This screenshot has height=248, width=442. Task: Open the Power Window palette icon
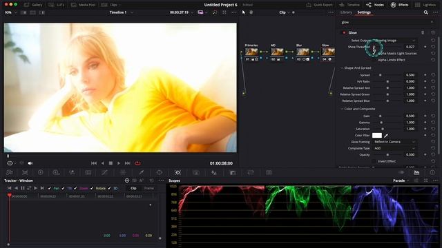point(160,172)
